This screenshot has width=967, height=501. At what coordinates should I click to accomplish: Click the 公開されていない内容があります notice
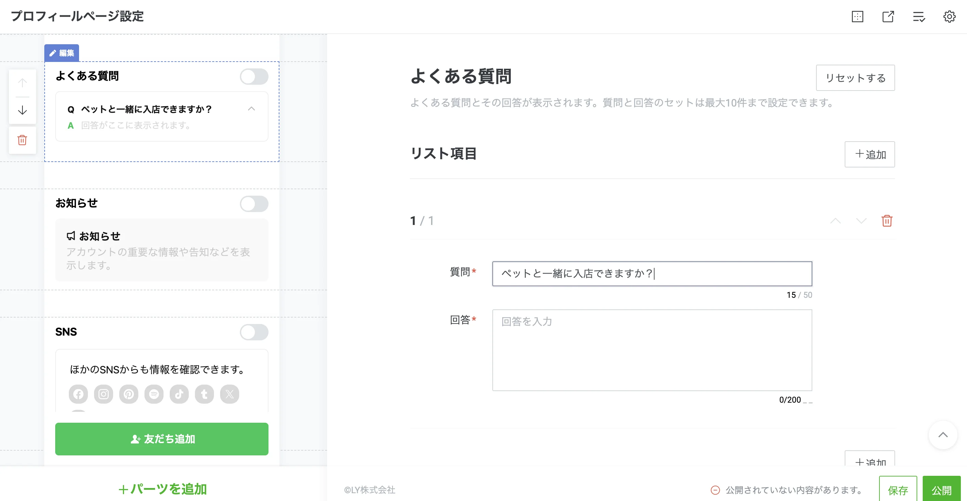pos(787,490)
